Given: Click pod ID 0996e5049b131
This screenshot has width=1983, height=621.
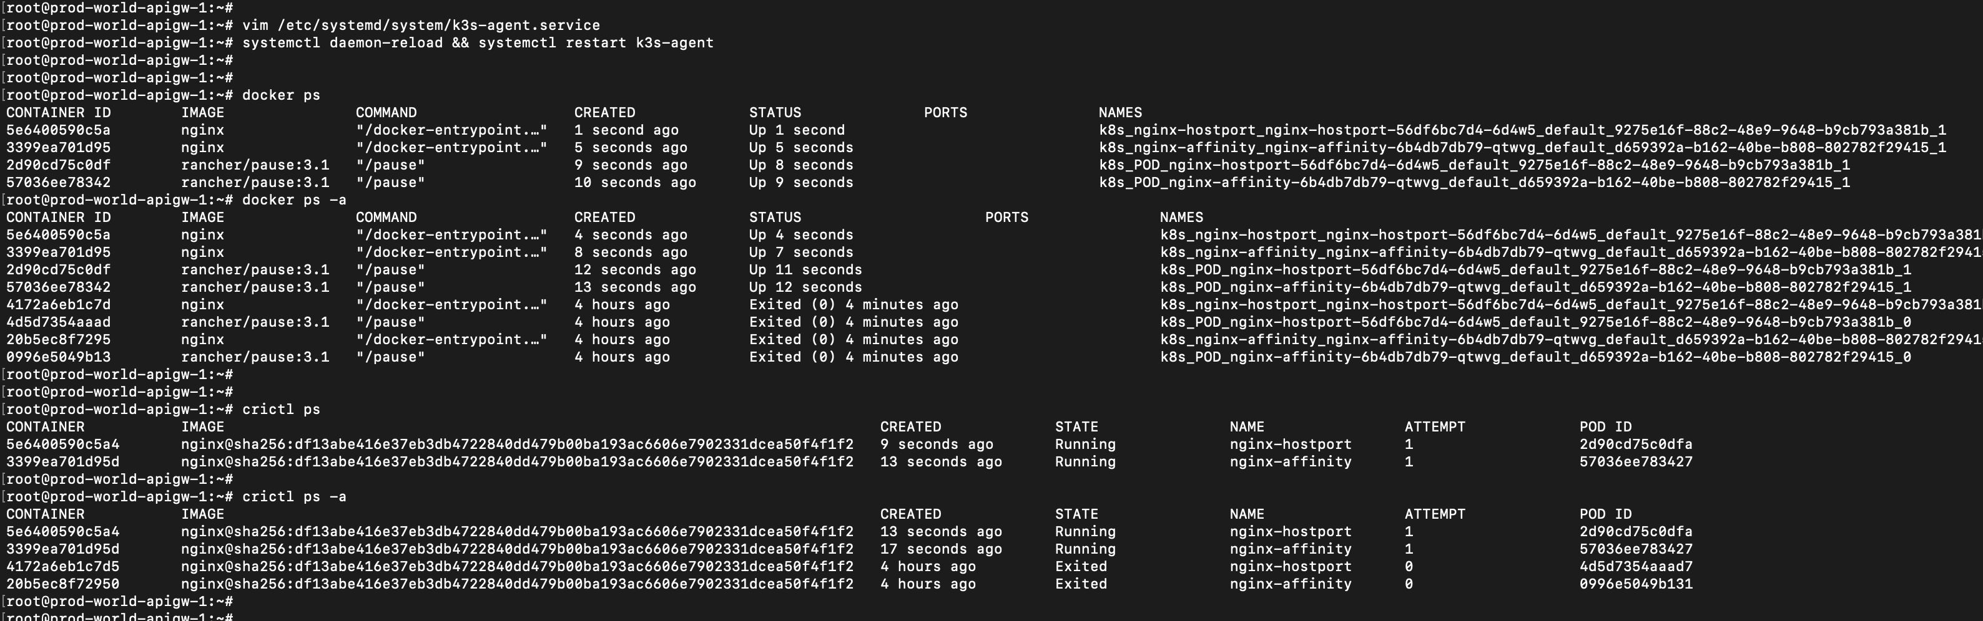Looking at the screenshot, I should tap(1636, 584).
